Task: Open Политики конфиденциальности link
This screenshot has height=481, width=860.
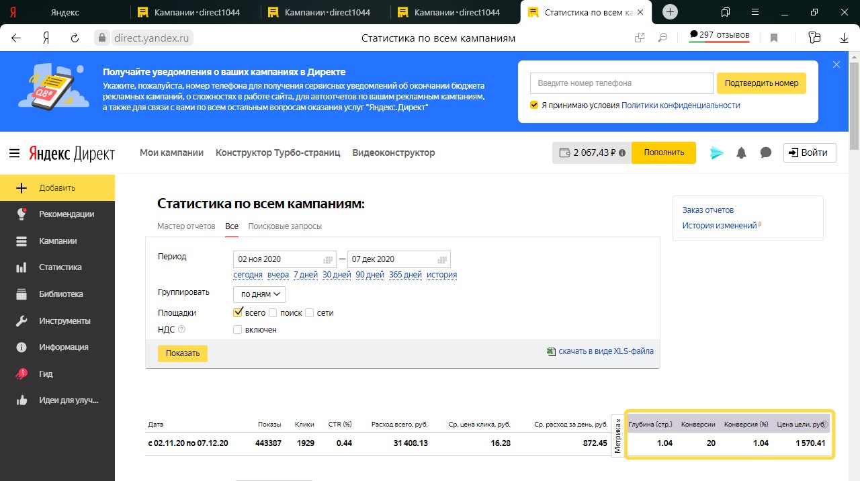Action: coord(681,105)
